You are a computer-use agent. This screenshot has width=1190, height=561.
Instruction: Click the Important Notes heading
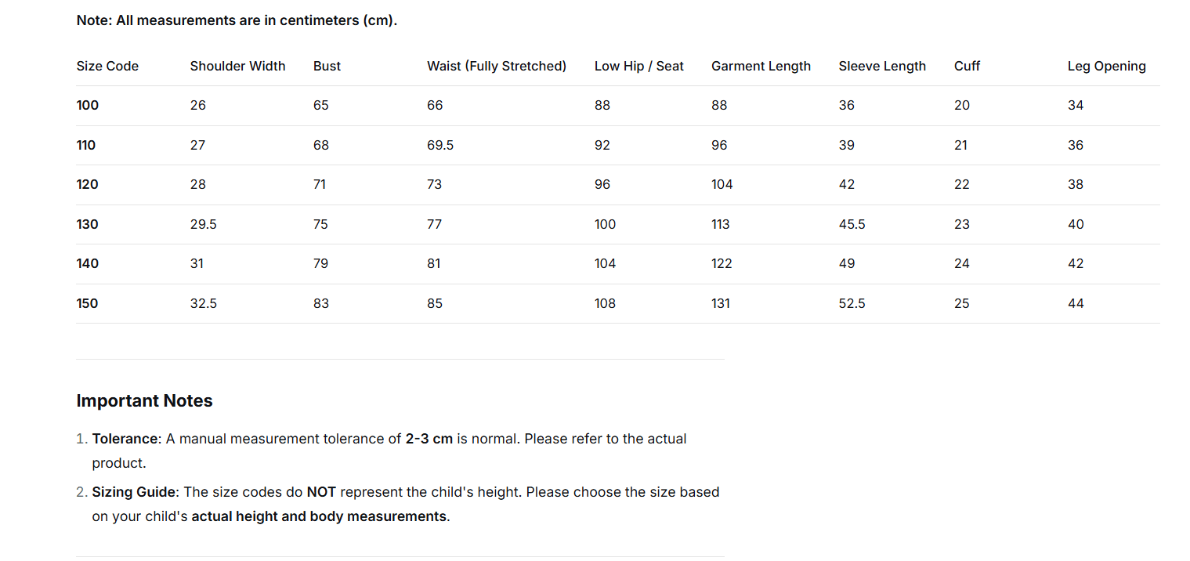pyautogui.click(x=144, y=400)
